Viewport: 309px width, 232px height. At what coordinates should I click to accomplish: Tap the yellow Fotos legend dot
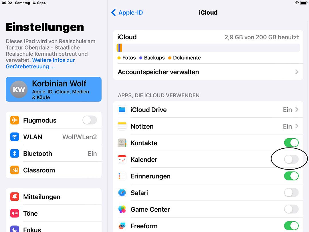coord(119,58)
